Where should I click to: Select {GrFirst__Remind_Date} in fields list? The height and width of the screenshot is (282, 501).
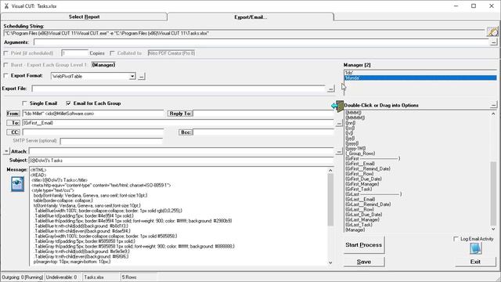point(368,169)
